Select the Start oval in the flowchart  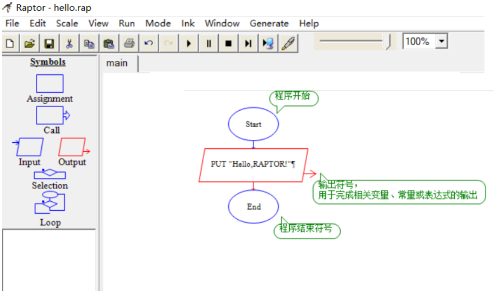pos(254,124)
